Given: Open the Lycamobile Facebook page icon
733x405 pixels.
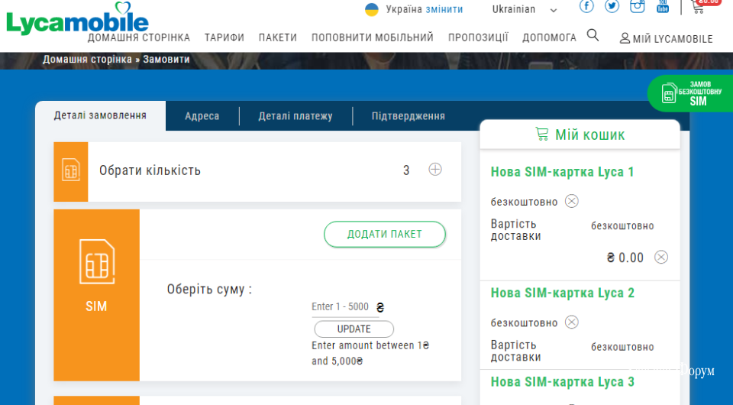Looking at the screenshot, I should pos(586,6).
